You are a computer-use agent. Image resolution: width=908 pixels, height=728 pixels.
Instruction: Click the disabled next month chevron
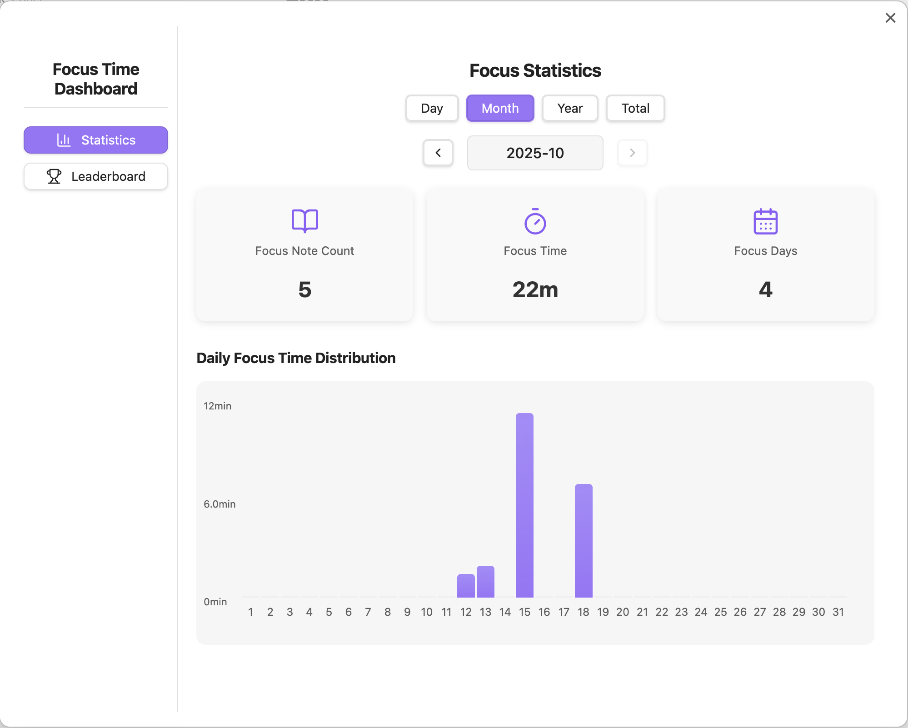[x=632, y=153]
